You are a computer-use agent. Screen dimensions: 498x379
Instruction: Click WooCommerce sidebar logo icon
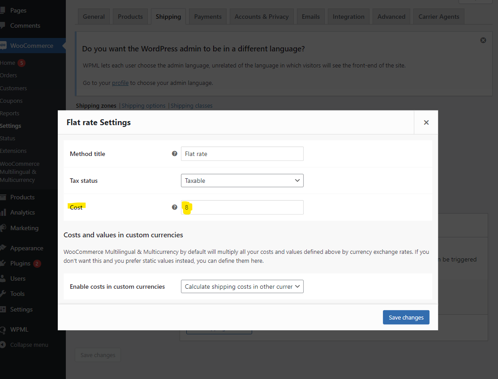[3, 46]
